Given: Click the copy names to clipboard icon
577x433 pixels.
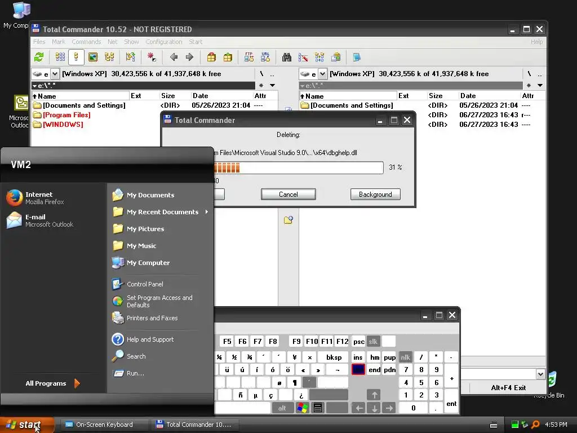Looking at the screenshot, I should pos(336,57).
